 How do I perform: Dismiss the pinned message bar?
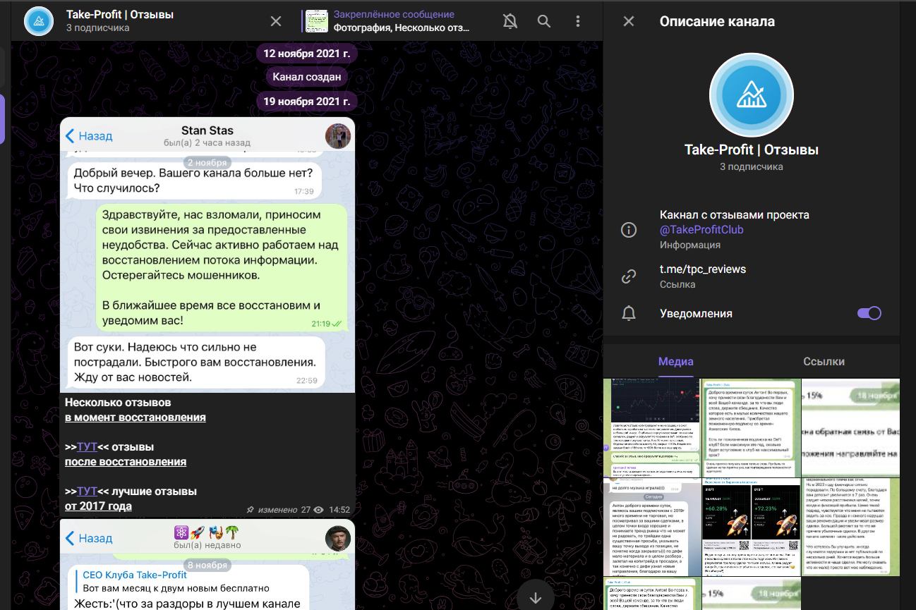coord(276,21)
